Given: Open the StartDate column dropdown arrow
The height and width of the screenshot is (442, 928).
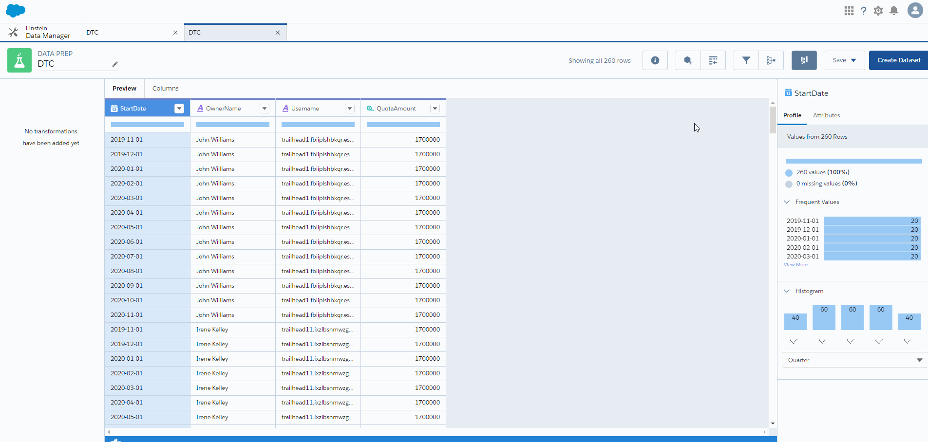Looking at the screenshot, I should point(179,109).
